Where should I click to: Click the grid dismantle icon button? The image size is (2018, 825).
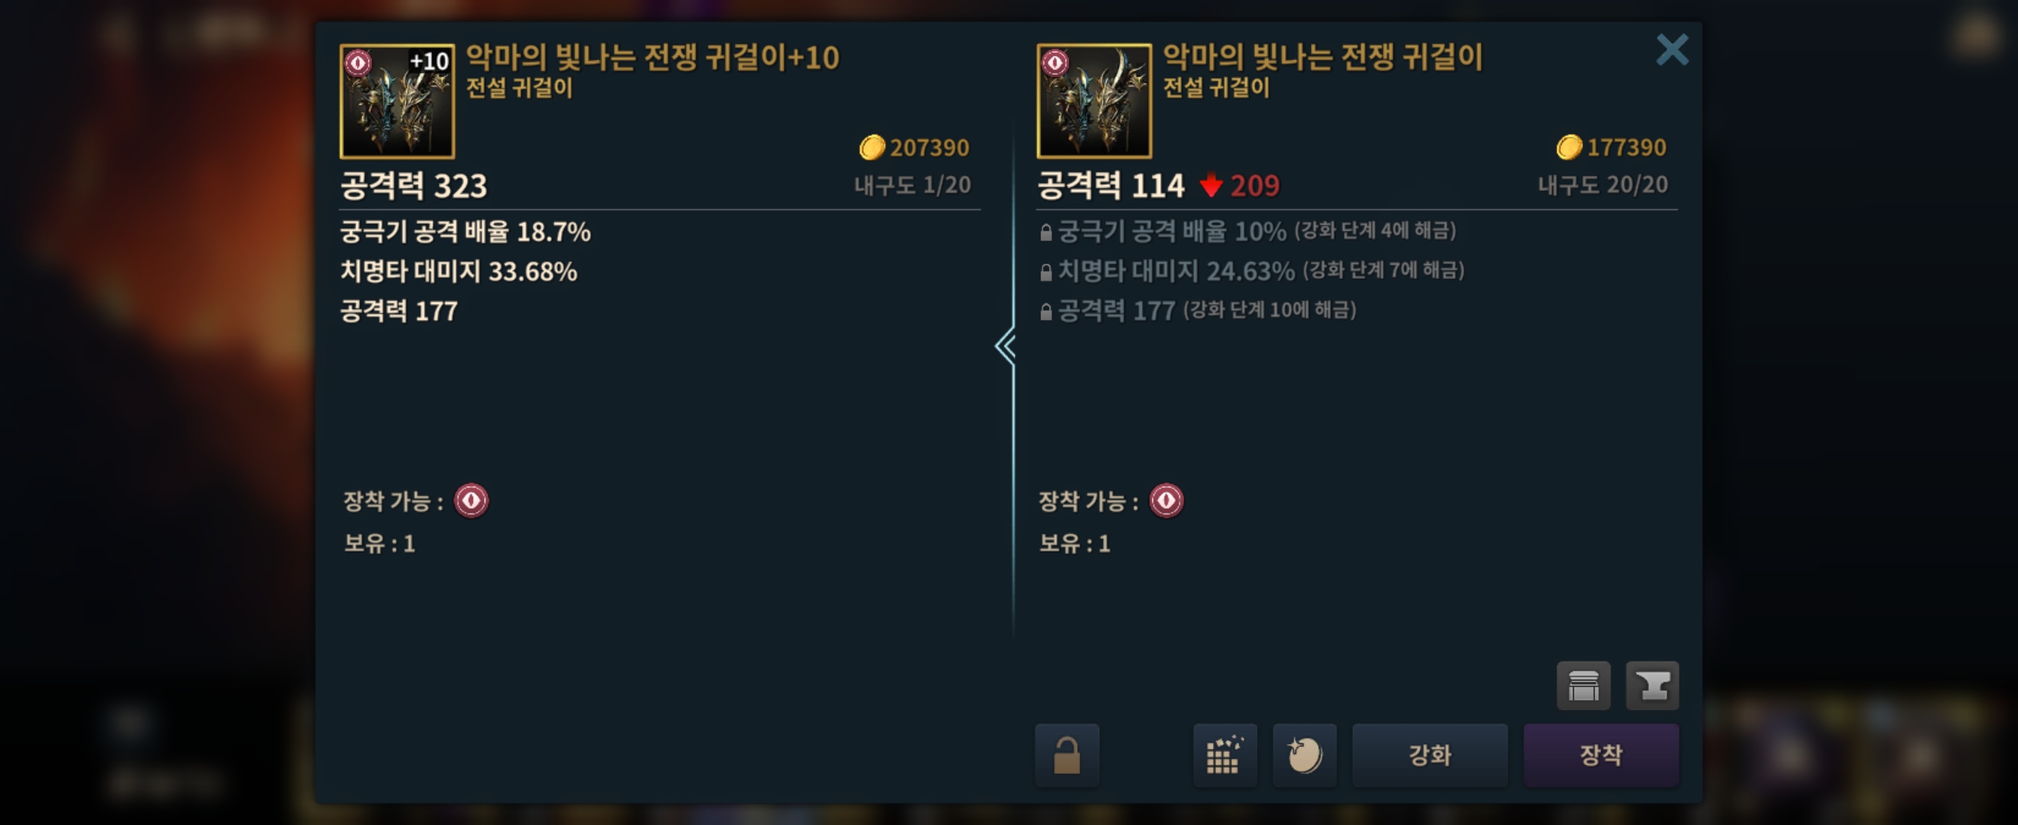[1225, 755]
